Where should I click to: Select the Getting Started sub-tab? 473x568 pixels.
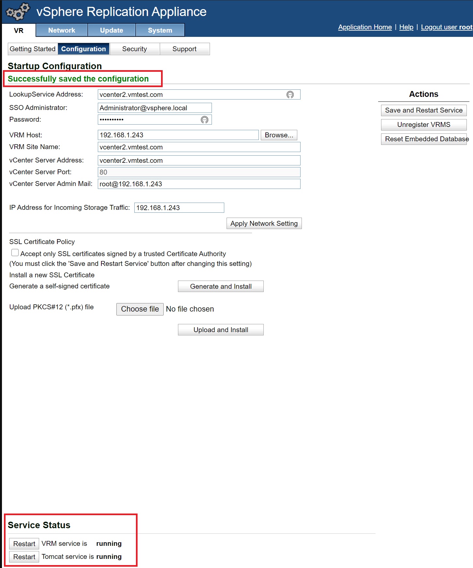pos(33,49)
